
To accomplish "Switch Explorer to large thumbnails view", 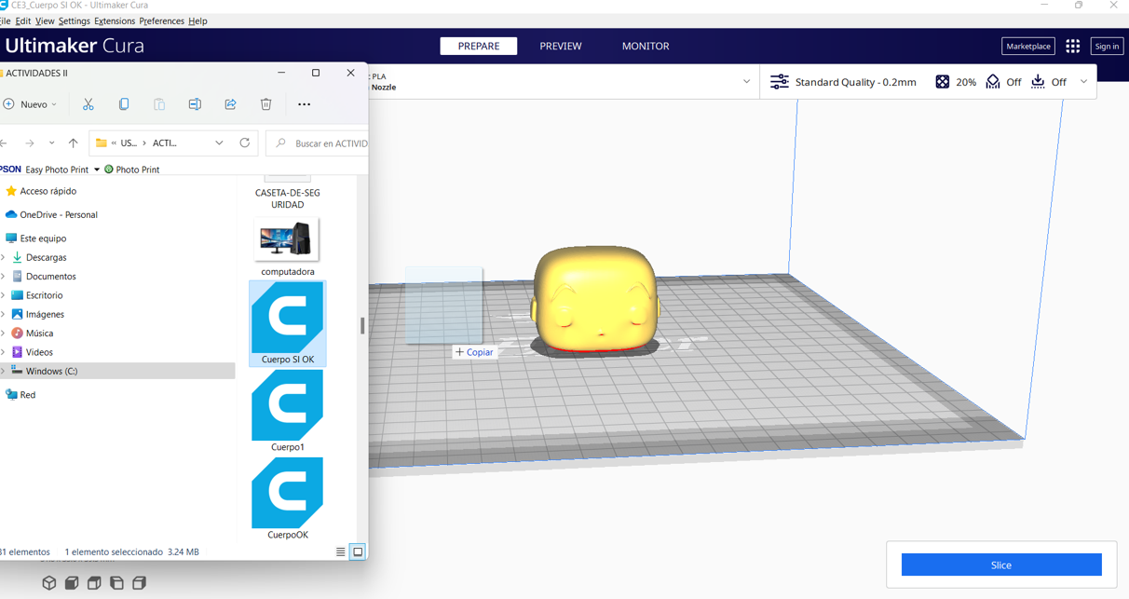I will point(358,552).
